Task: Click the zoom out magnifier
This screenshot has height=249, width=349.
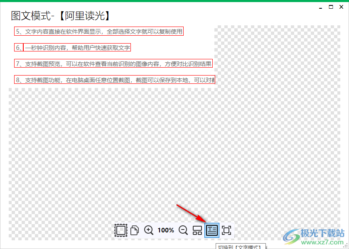Action: click(183, 230)
